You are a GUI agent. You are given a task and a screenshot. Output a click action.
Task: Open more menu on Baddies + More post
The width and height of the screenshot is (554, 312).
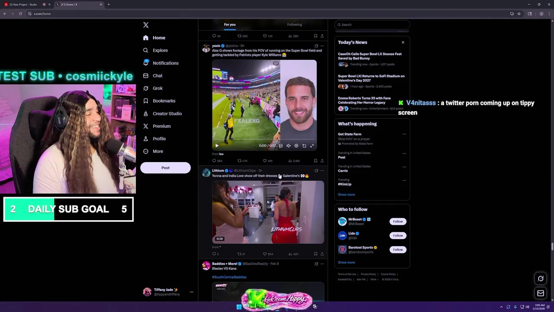[322, 263]
